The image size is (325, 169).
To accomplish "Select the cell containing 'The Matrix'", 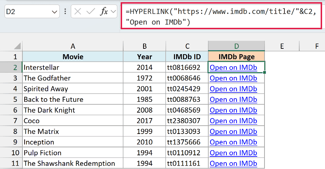I will coord(73,131).
